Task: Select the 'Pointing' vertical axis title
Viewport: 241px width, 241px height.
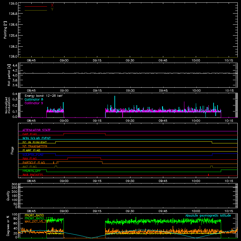Action: pos(5,30)
